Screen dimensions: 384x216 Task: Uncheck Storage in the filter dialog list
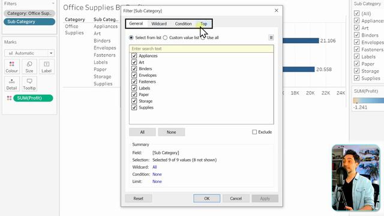[x=134, y=101]
